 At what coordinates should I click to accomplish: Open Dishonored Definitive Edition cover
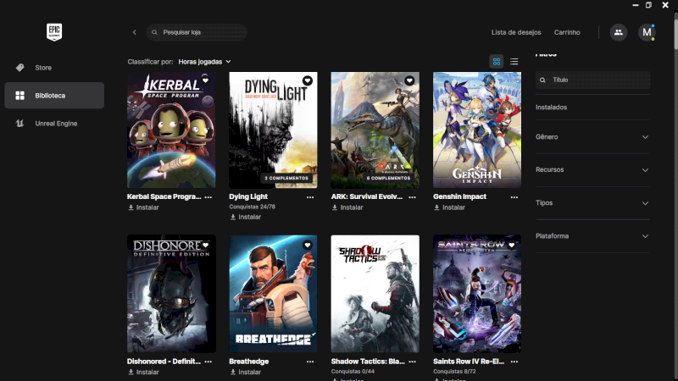point(171,294)
